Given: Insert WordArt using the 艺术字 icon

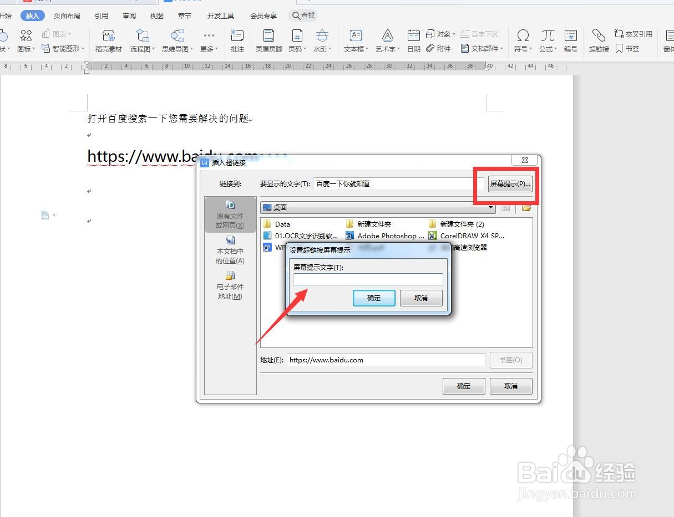Looking at the screenshot, I should pyautogui.click(x=387, y=41).
